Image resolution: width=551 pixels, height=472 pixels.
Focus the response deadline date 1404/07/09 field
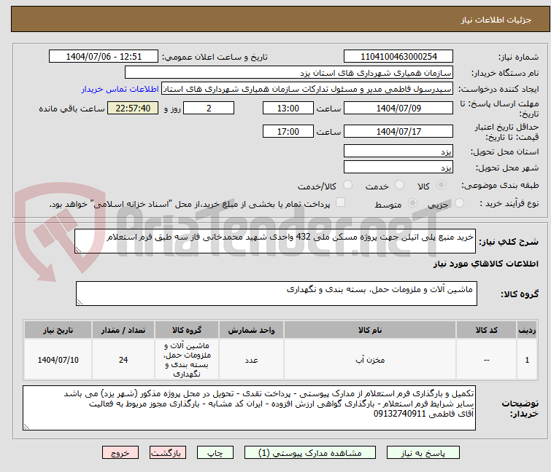398,109
